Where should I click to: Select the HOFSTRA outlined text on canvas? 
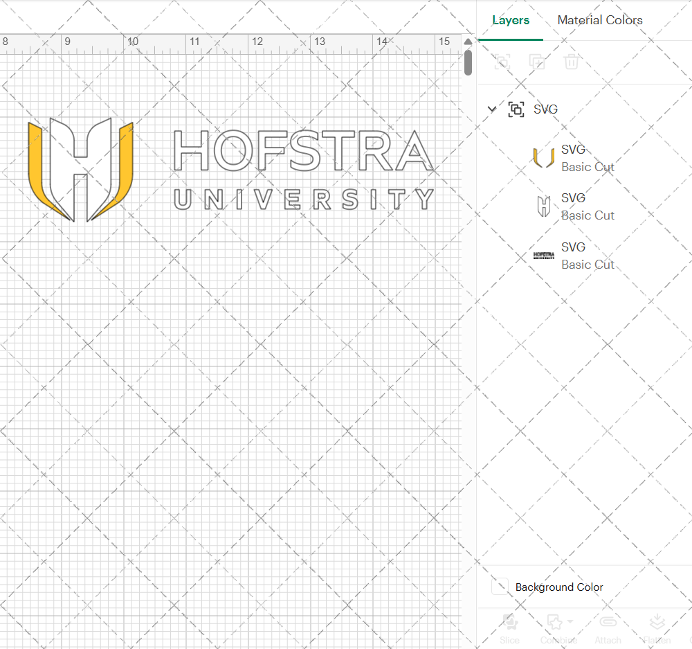point(304,151)
